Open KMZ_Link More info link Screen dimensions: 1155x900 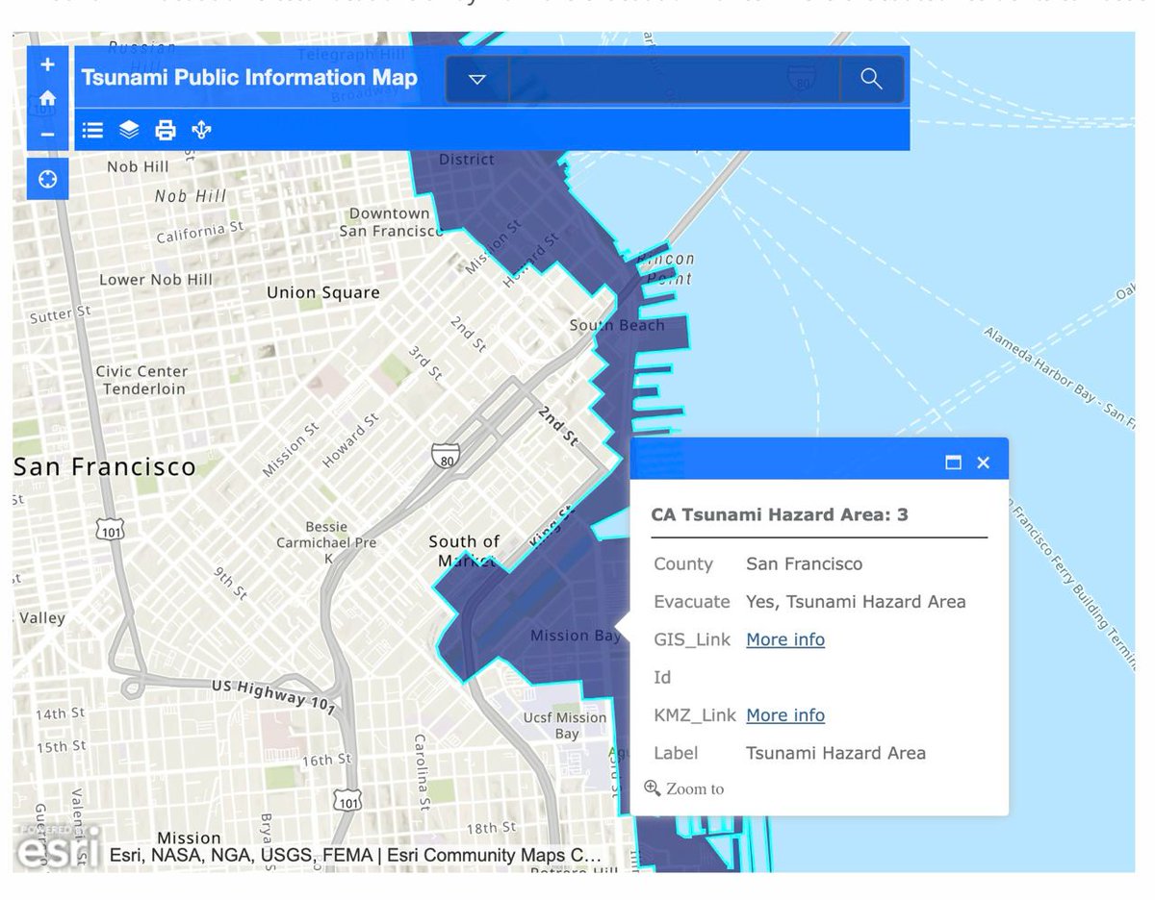coord(785,715)
